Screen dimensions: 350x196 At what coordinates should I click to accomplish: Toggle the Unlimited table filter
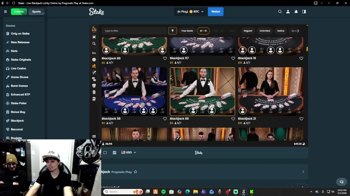point(265,31)
